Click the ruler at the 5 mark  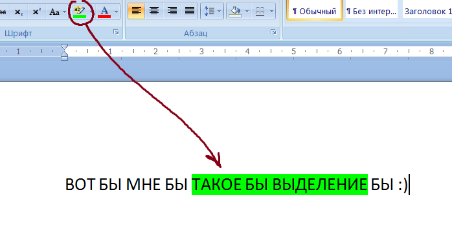(293, 52)
